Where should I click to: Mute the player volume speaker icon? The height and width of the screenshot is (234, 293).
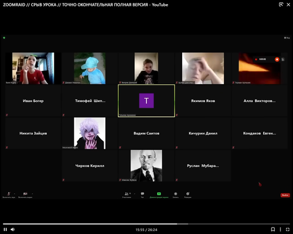tap(13, 229)
